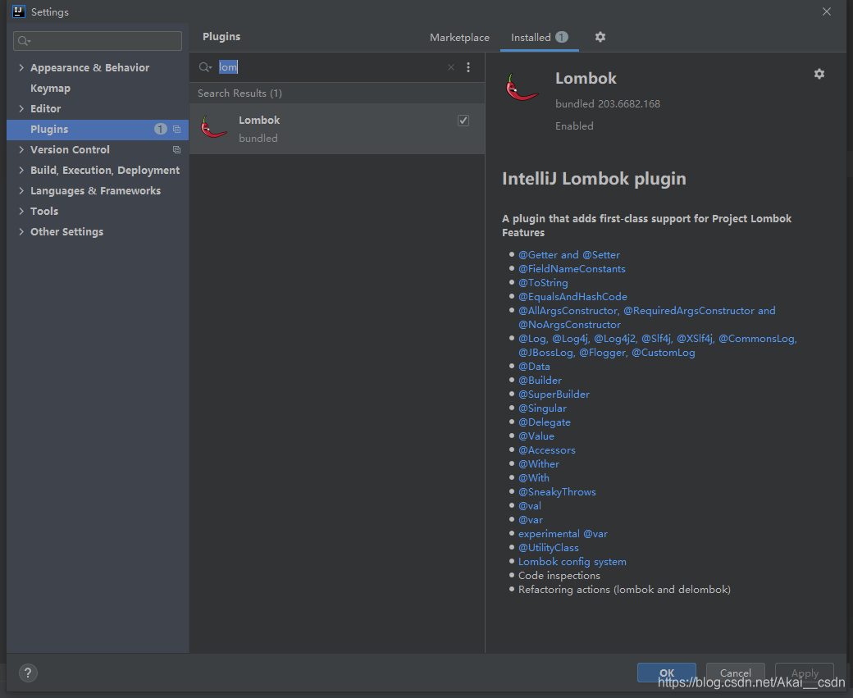This screenshot has width=853, height=698.
Task: Open the @Builder link
Action: (x=541, y=381)
